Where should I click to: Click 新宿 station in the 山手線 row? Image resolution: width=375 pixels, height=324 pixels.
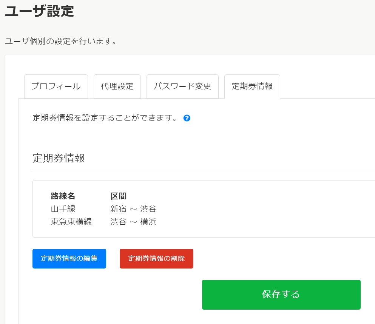pos(118,209)
